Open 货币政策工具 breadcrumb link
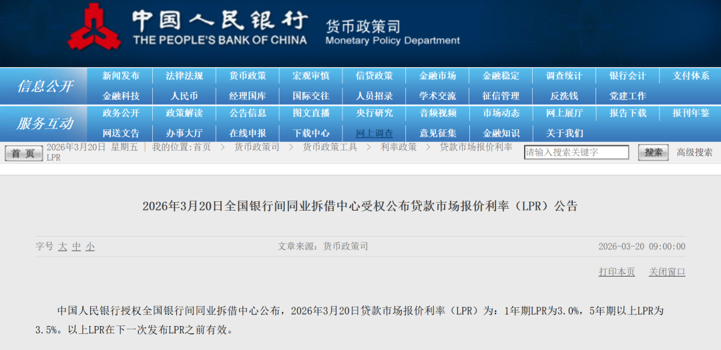Image resolution: width=721 pixels, height=350 pixels. pyautogui.click(x=330, y=147)
